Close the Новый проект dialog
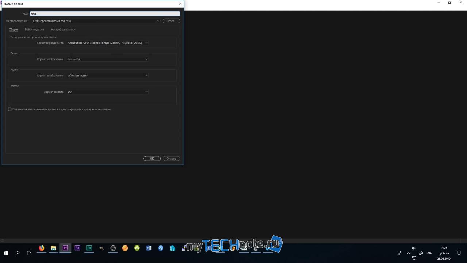Image resolution: width=467 pixels, height=263 pixels. (x=180, y=4)
